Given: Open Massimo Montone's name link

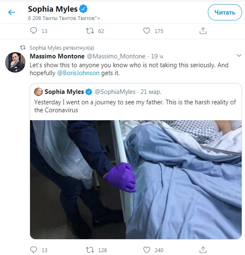Looking at the screenshot, I should pos(57,56).
